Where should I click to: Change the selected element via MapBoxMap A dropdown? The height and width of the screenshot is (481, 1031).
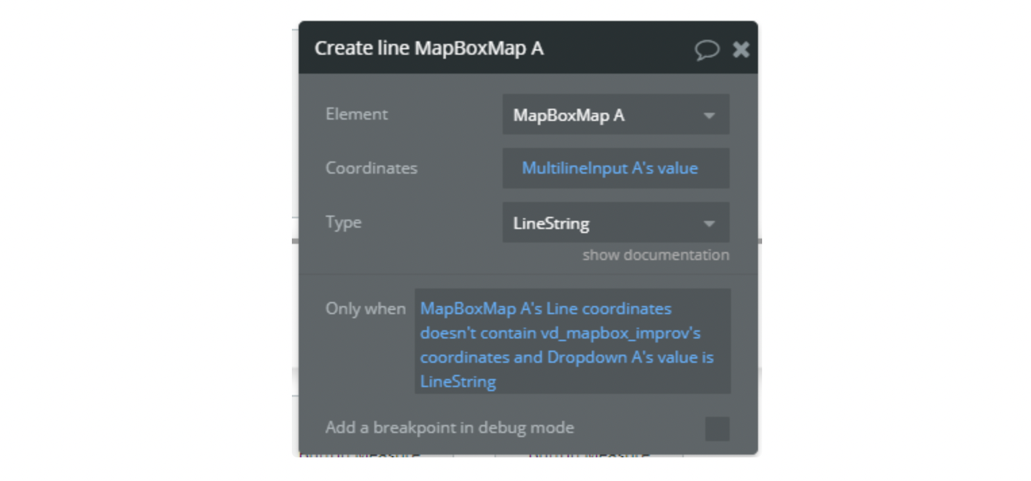pos(615,113)
